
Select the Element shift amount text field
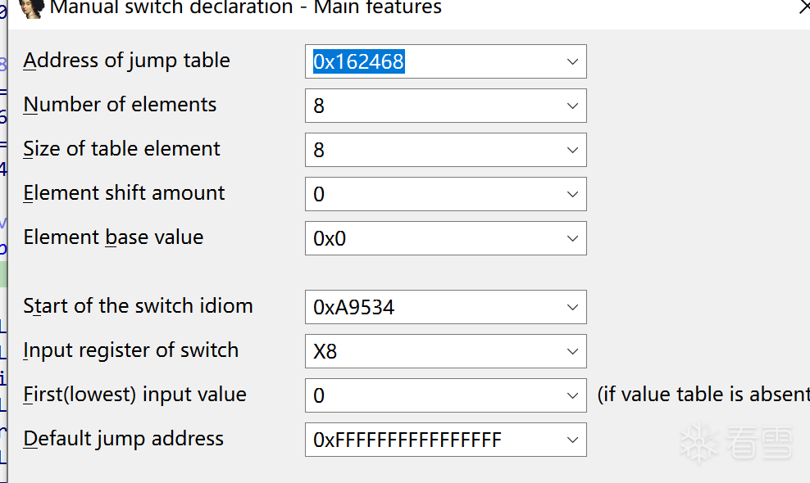pyautogui.click(x=435, y=194)
